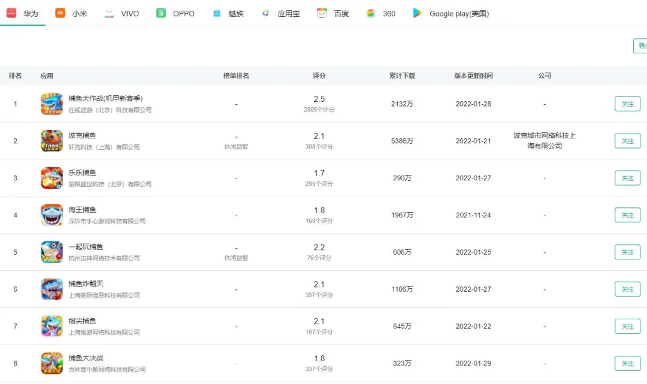647x384 pixels.
Task: Open the Google play(美国) tab
Action: [451, 13]
